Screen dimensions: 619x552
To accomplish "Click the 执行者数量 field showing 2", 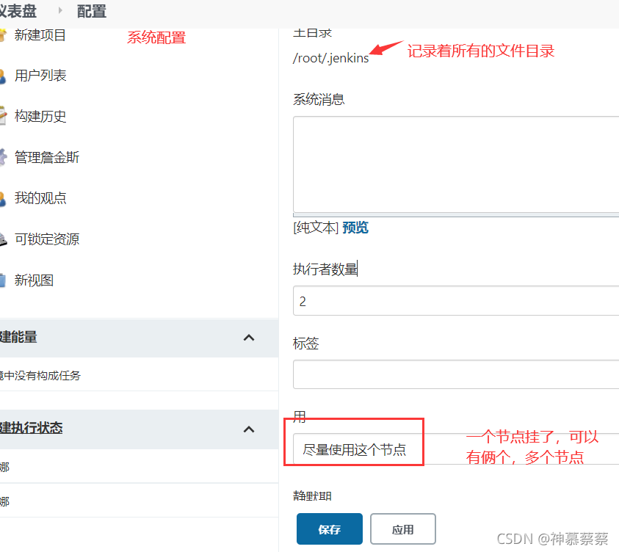I will tap(456, 301).
